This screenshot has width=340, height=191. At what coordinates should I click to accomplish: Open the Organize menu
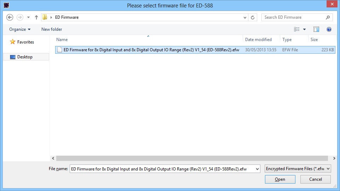point(20,29)
